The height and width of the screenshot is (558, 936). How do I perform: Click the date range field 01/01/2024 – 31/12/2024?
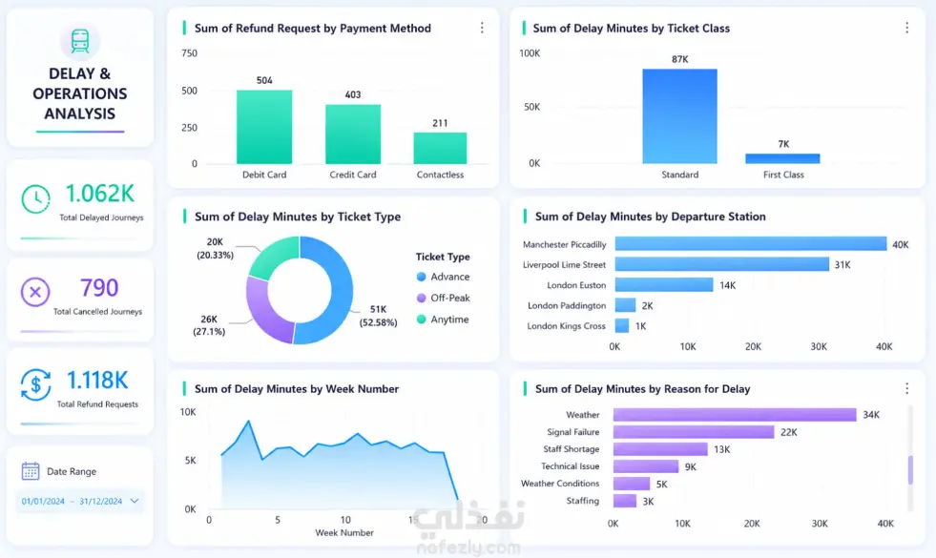tap(79, 502)
